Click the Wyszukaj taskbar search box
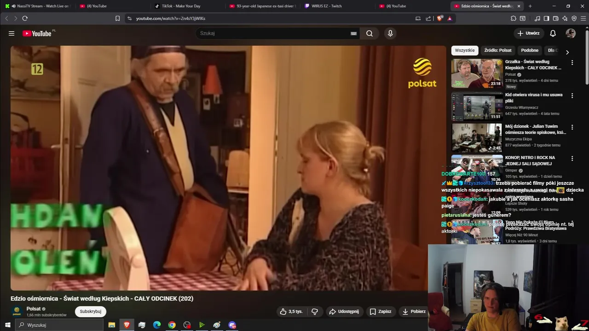Viewport: 589px width, 331px height. [59, 325]
